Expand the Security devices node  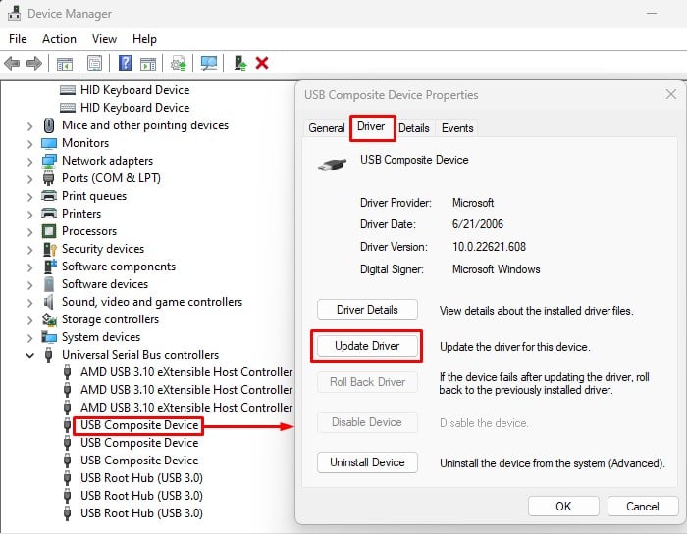click(29, 250)
